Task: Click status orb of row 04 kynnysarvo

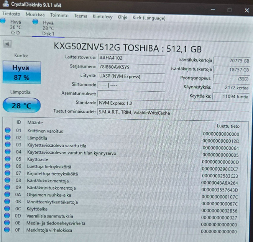Action: click(8, 151)
